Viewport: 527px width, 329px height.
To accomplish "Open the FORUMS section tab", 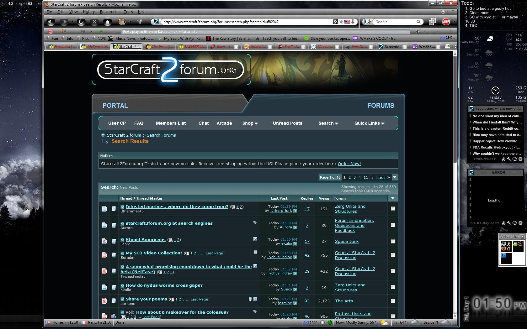I will coord(381,106).
